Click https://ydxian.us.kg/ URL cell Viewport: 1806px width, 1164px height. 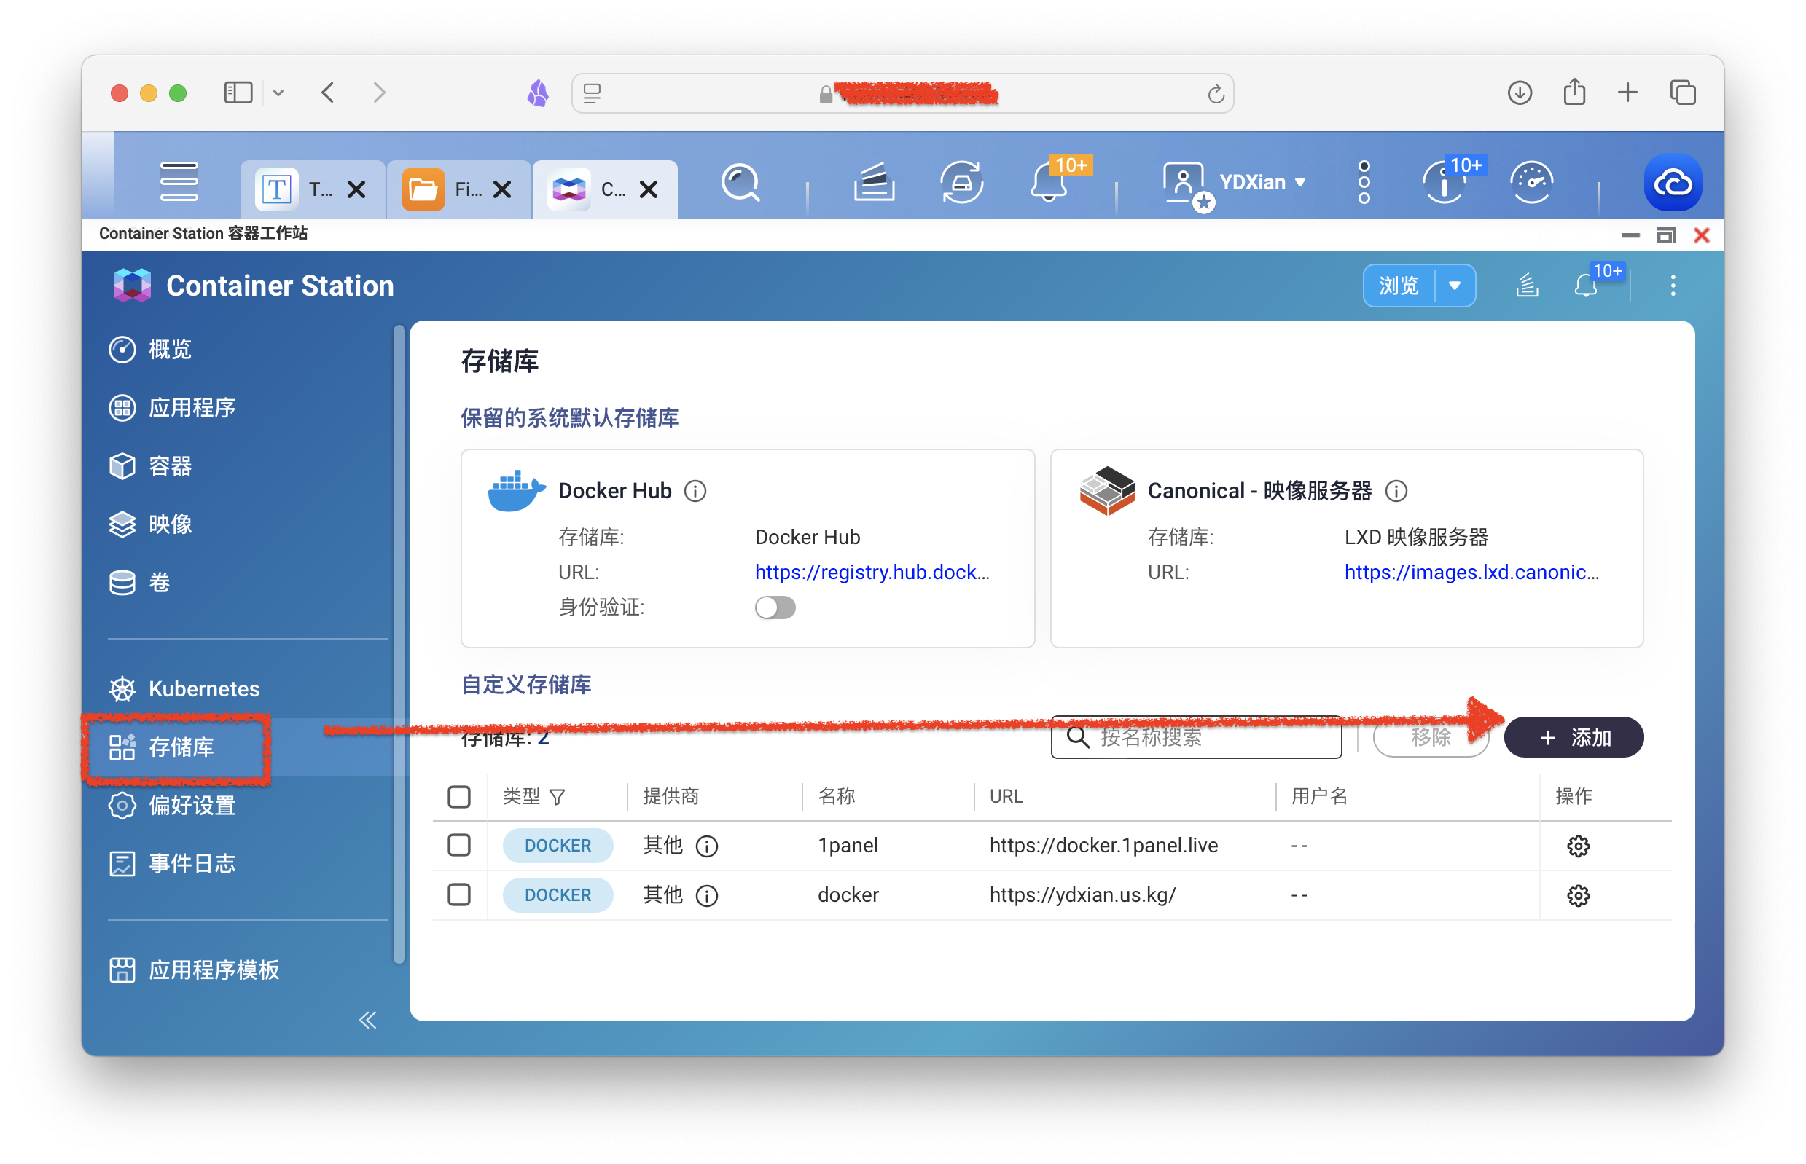click(1082, 895)
